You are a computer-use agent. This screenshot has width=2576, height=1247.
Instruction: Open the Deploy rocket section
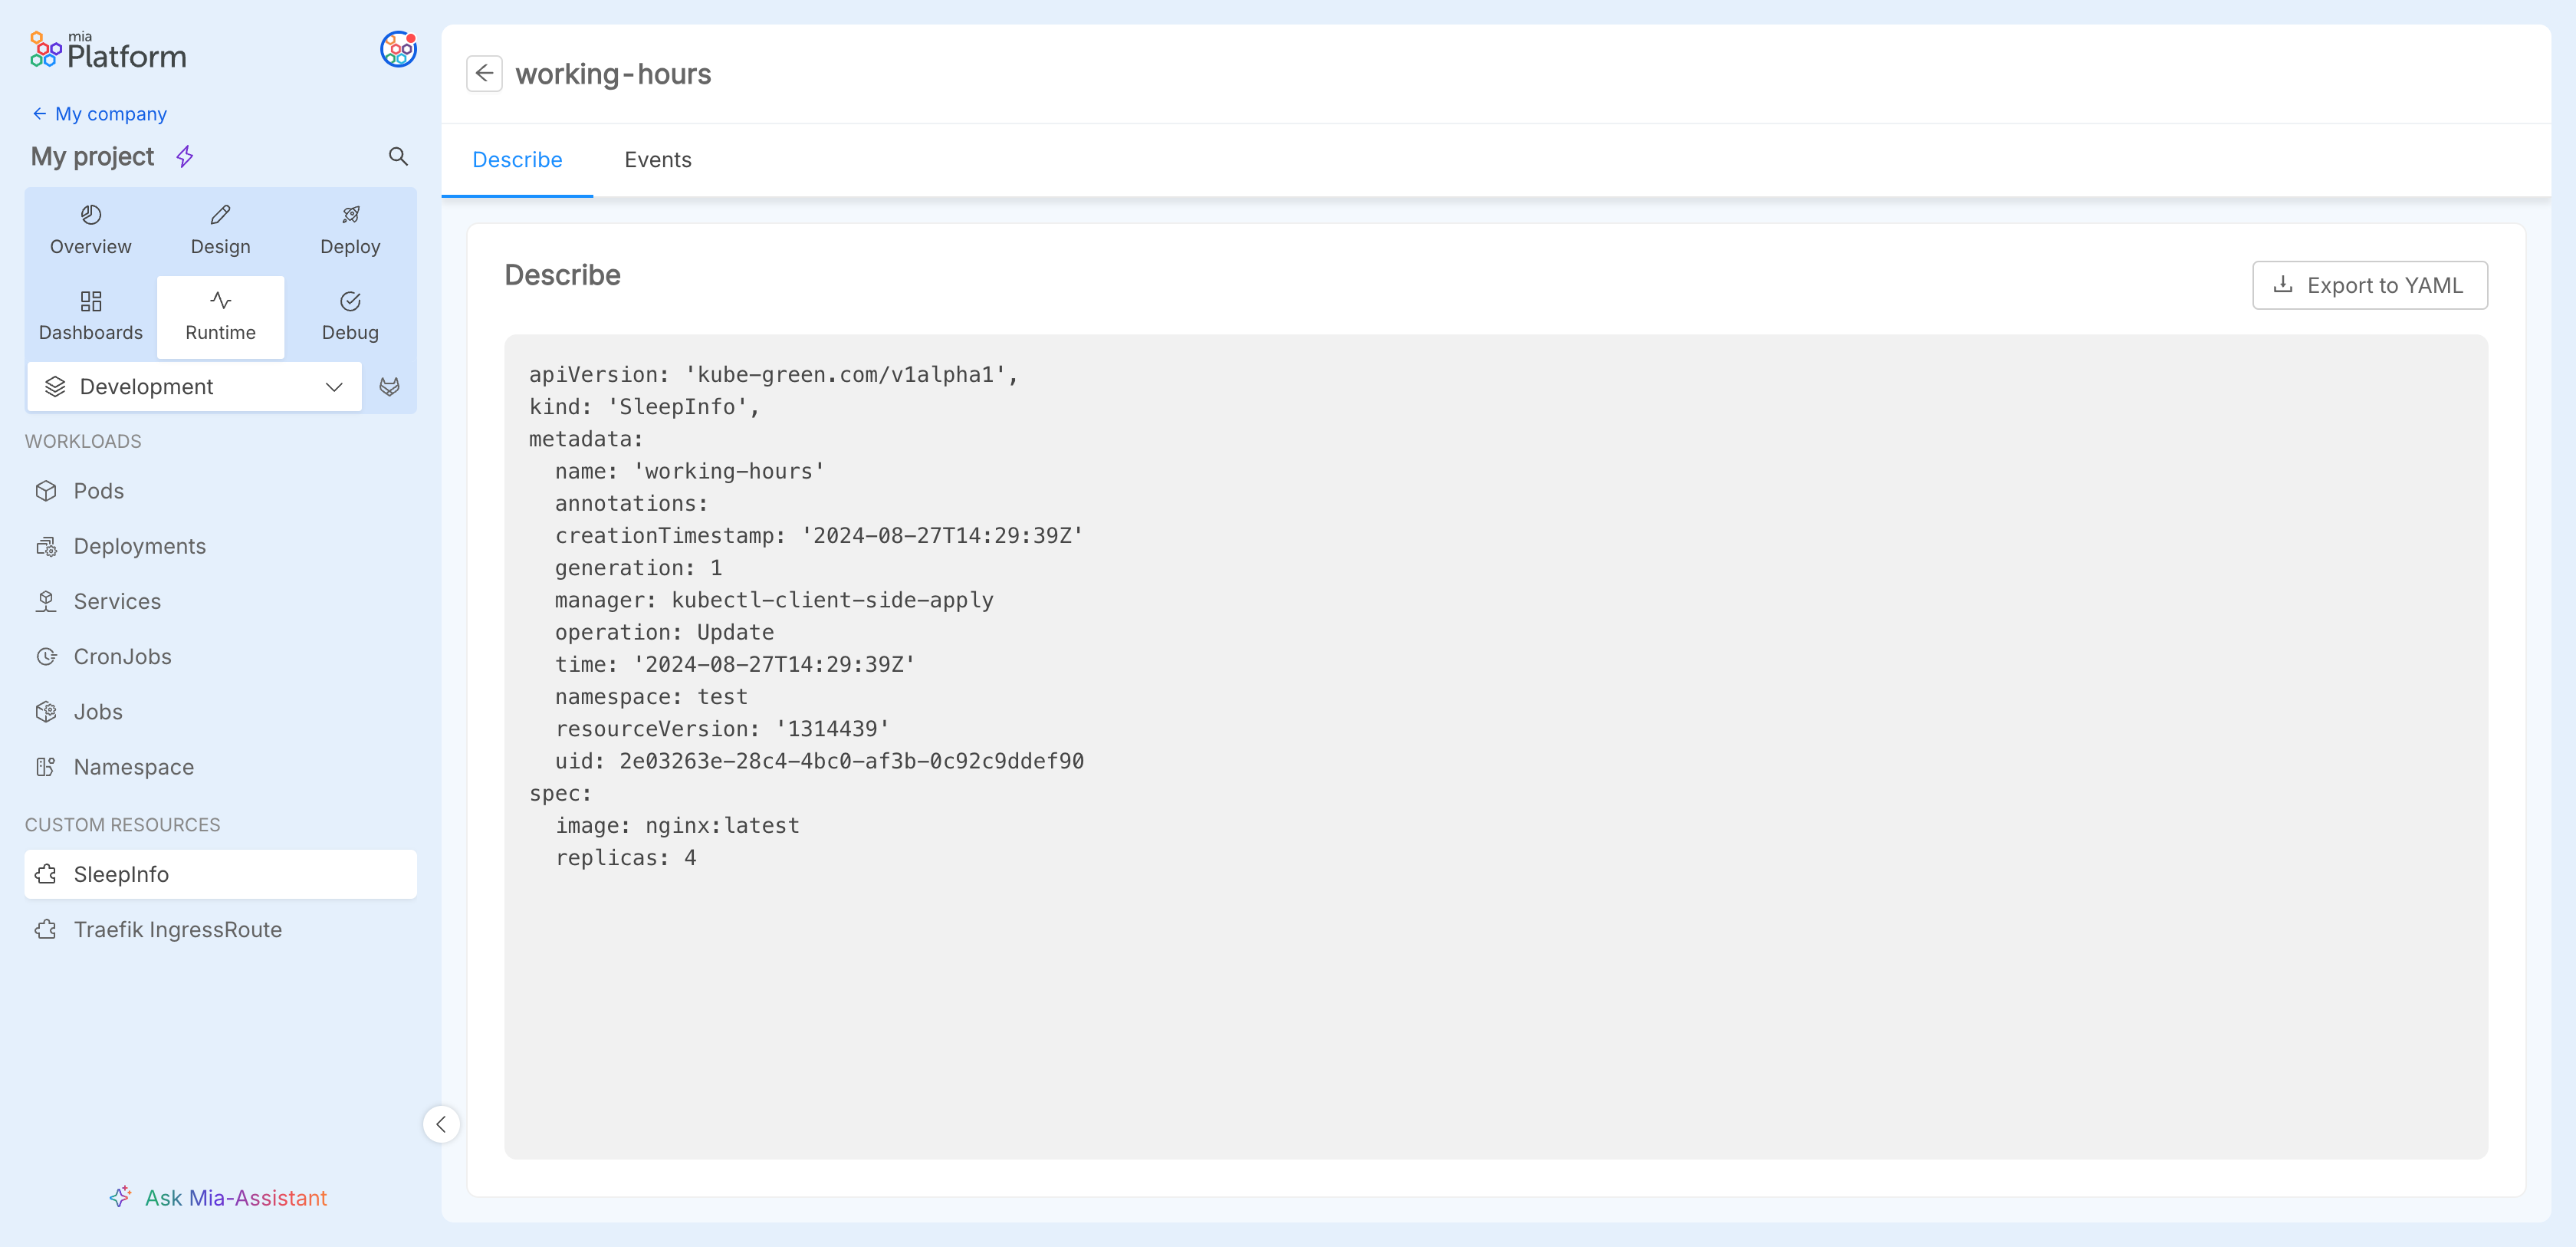coord(350,231)
